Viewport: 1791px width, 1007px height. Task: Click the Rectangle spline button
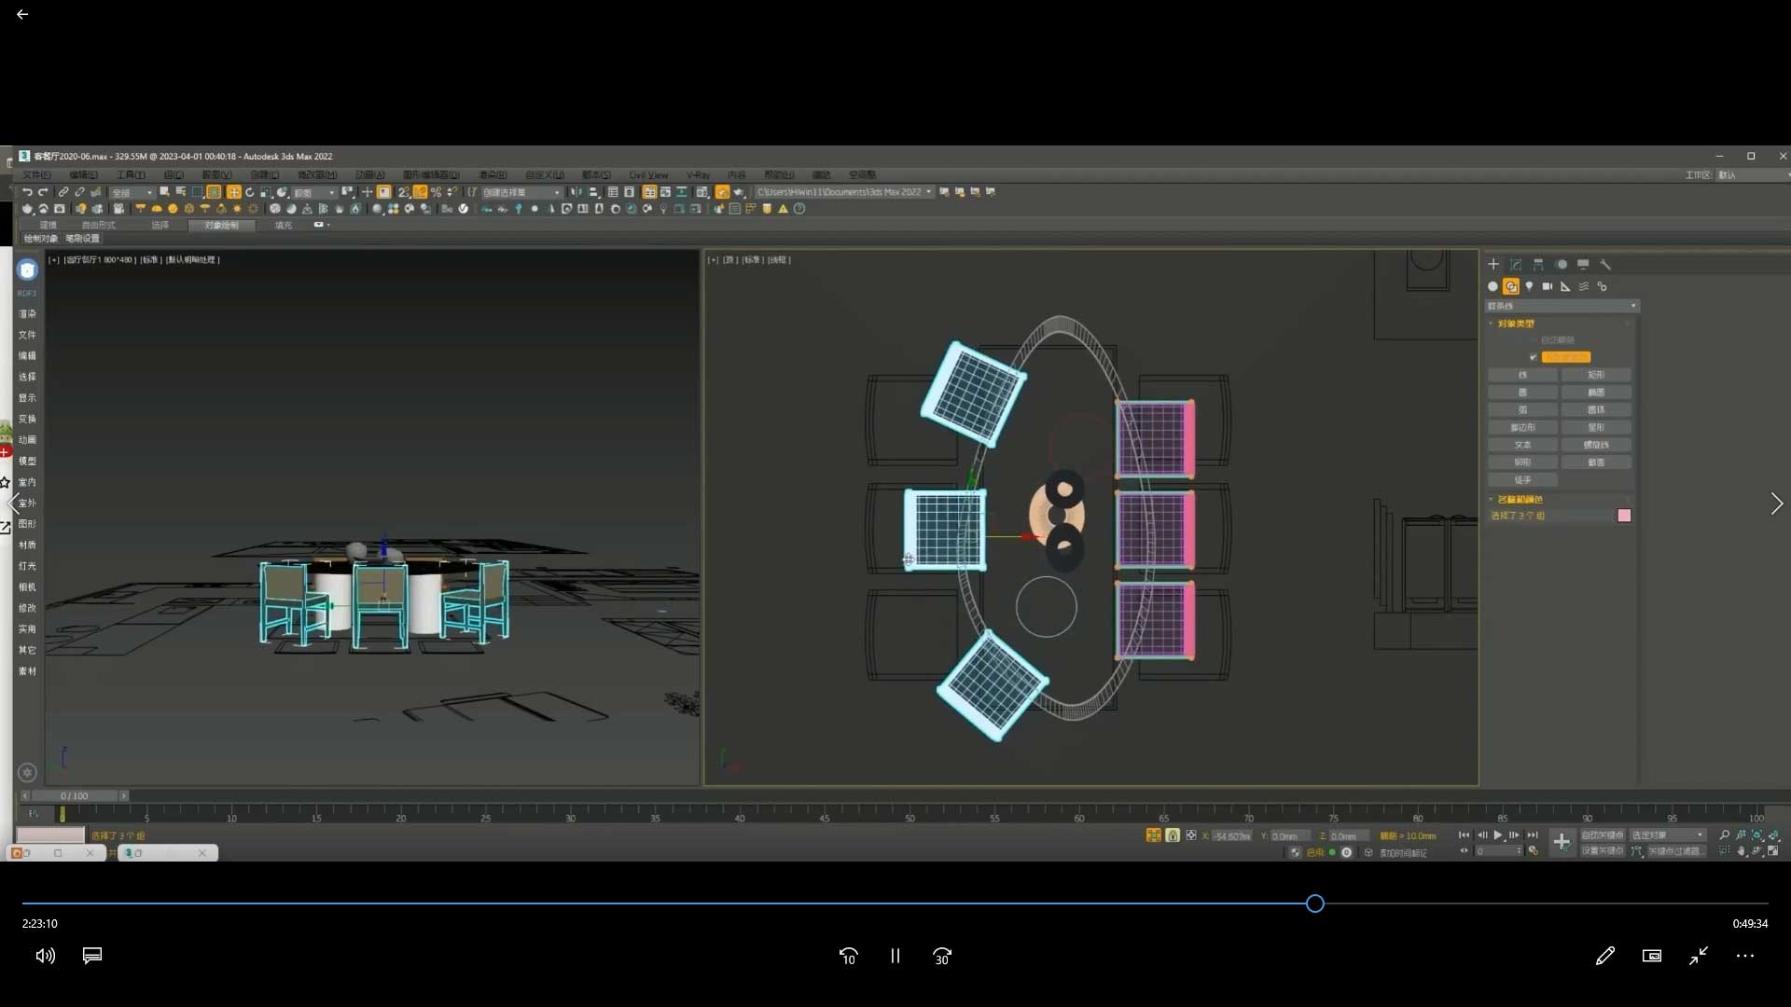[1596, 375]
